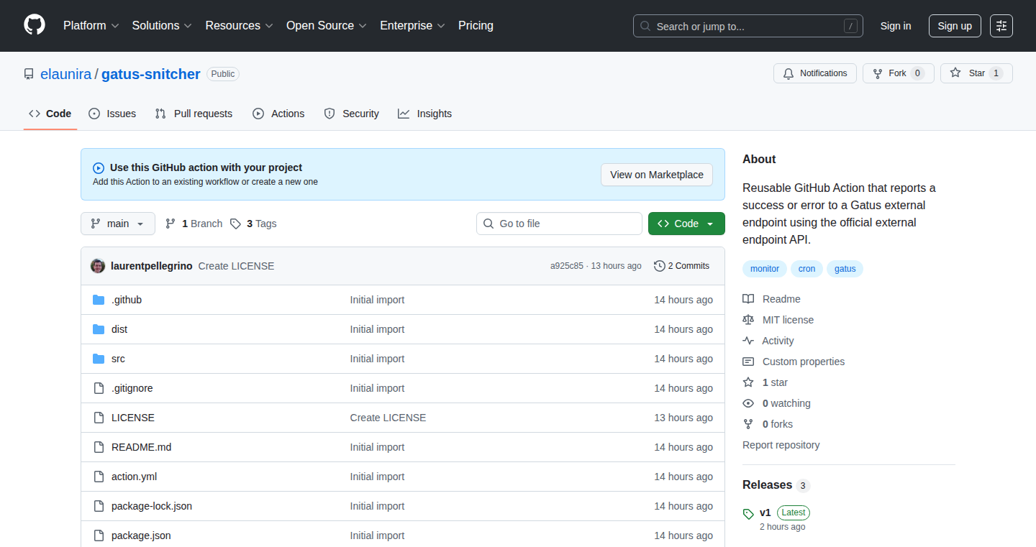
Task: Open the Pull requests tab
Action: pos(194,114)
